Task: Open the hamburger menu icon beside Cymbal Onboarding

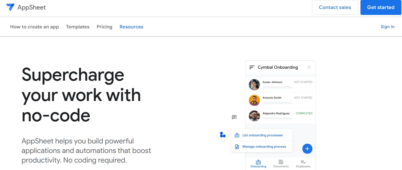Action: coord(252,68)
